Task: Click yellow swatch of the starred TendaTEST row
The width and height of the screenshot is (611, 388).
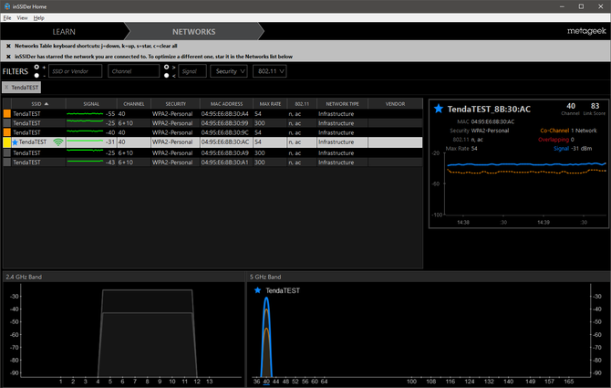Action: 7,142
